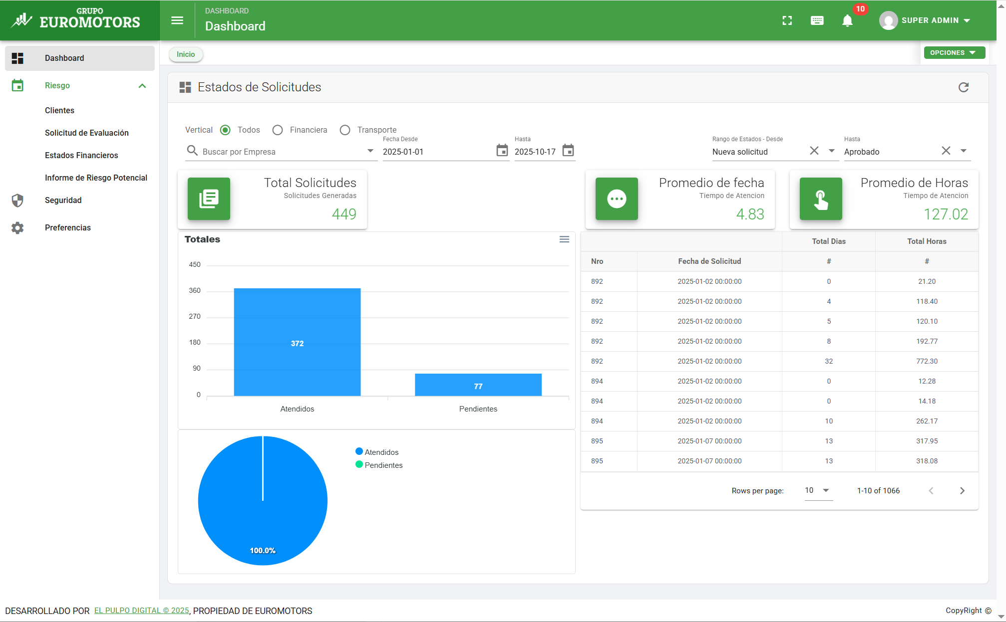Open Solicitud de Evaluación menu item
This screenshot has height=622, width=1006.
click(87, 133)
